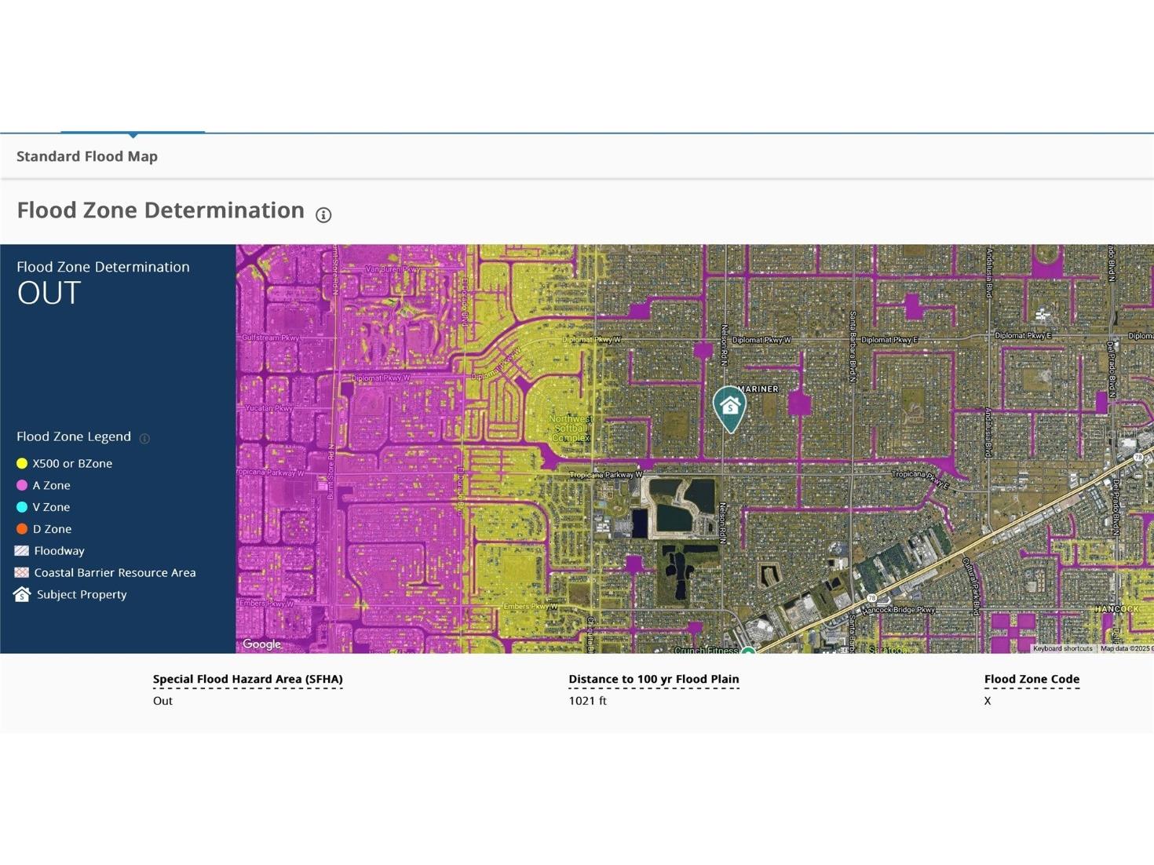This screenshot has width=1154, height=865.
Task: Click the Subject Property house icon in legend
Action: tap(22, 594)
